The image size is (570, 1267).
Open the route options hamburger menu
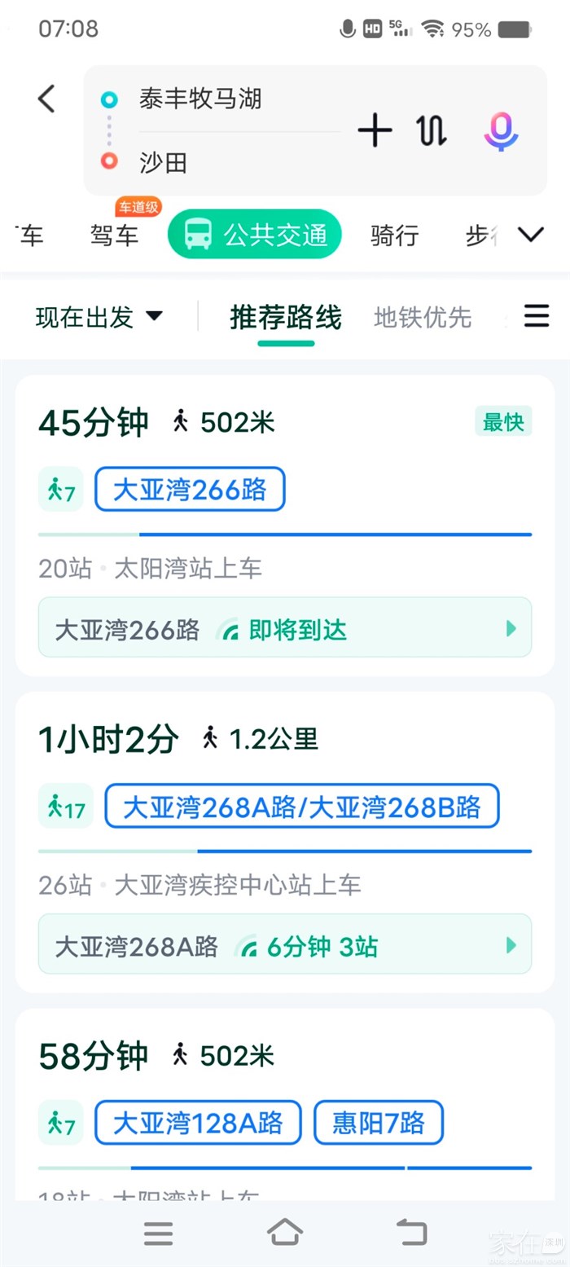coord(536,316)
